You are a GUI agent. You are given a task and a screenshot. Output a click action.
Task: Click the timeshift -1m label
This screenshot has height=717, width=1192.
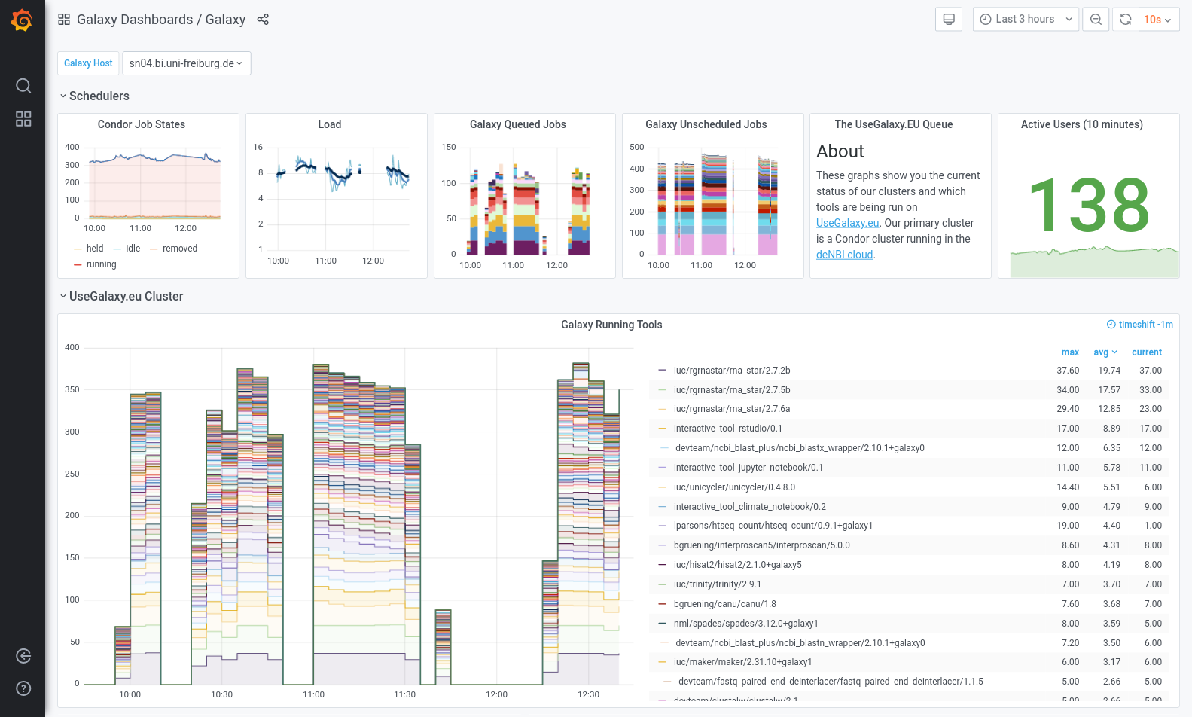pos(1145,325)
